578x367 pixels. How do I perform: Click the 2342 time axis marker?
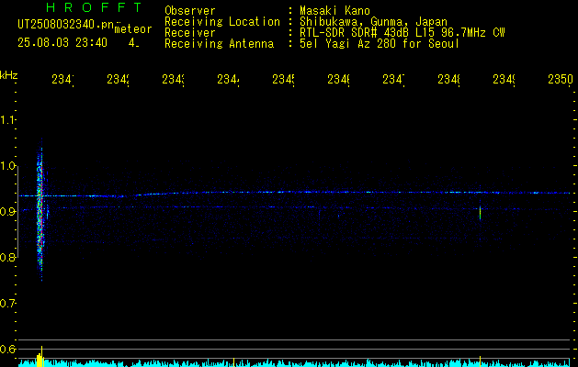tap(118, 79)
